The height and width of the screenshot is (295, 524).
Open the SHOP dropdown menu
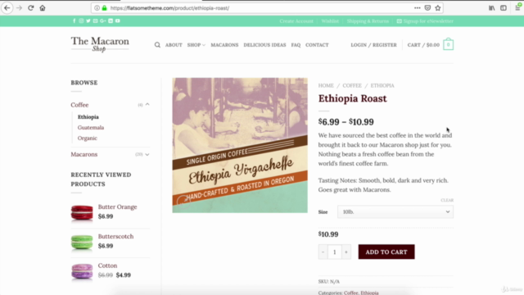(196, 45)
